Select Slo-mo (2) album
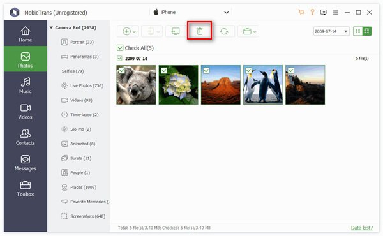 [76, 129]
